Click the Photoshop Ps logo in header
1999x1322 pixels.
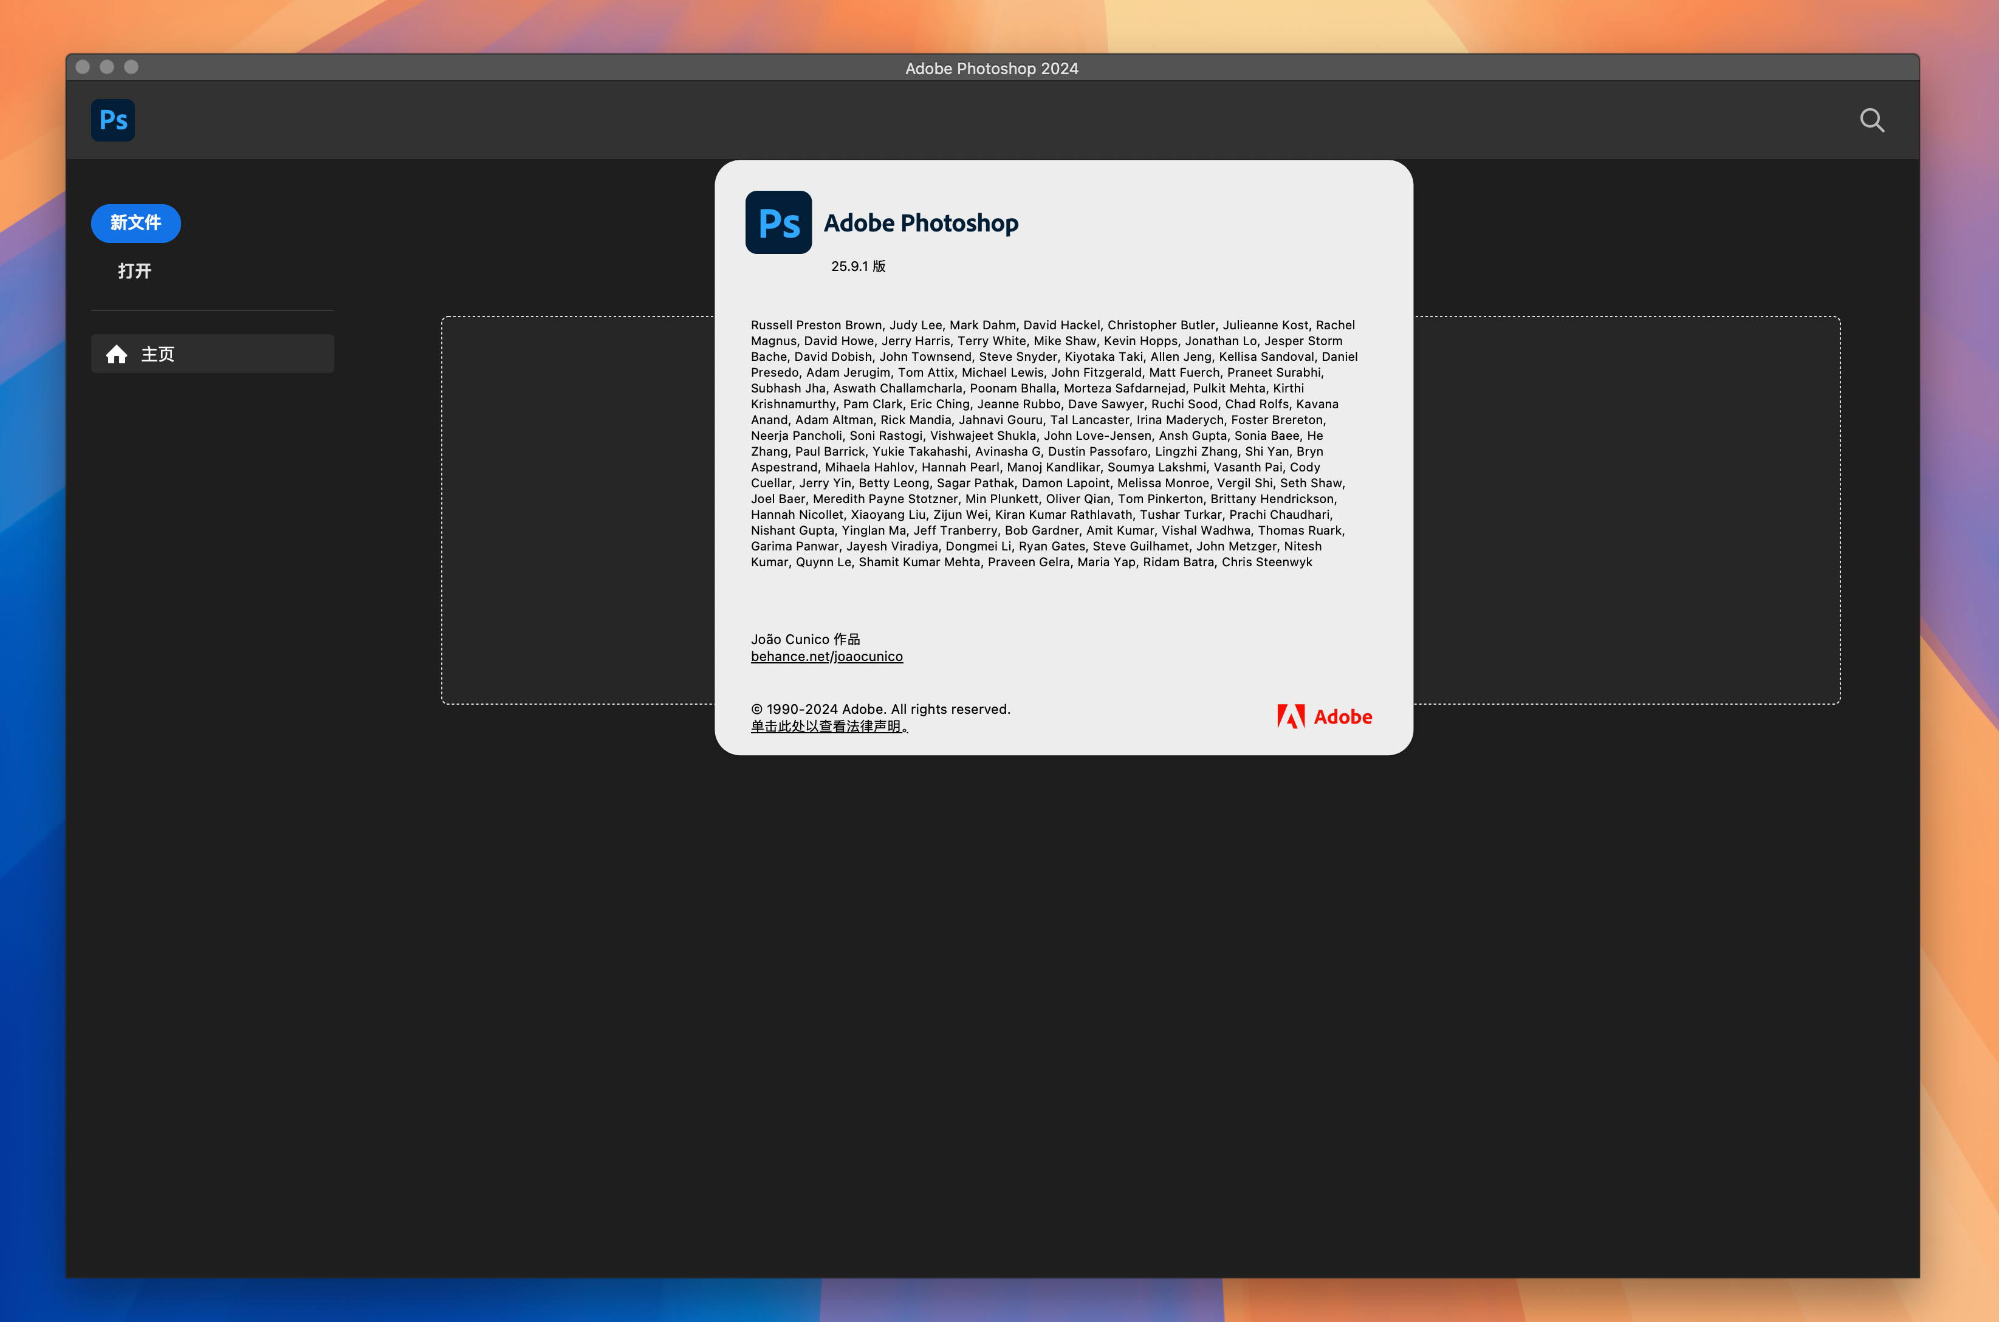pyautogui.click(x=113, y=120)
